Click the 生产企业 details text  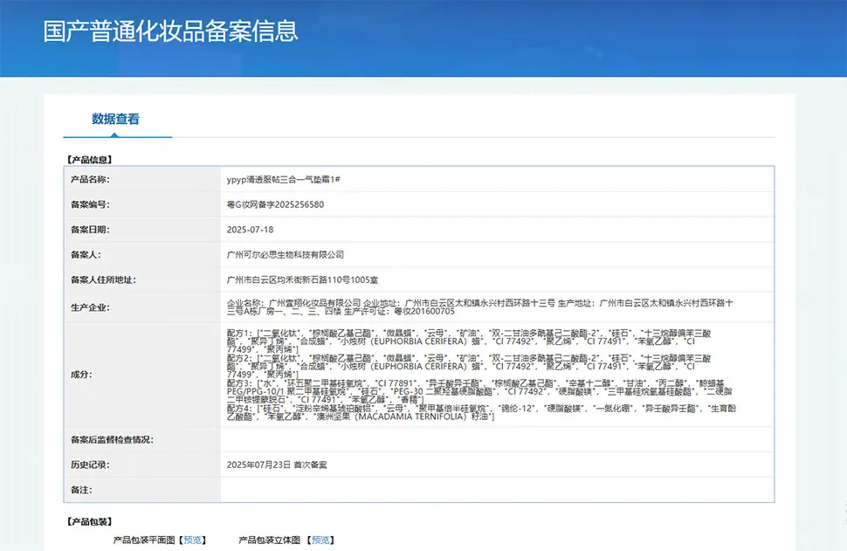[479, 306]
